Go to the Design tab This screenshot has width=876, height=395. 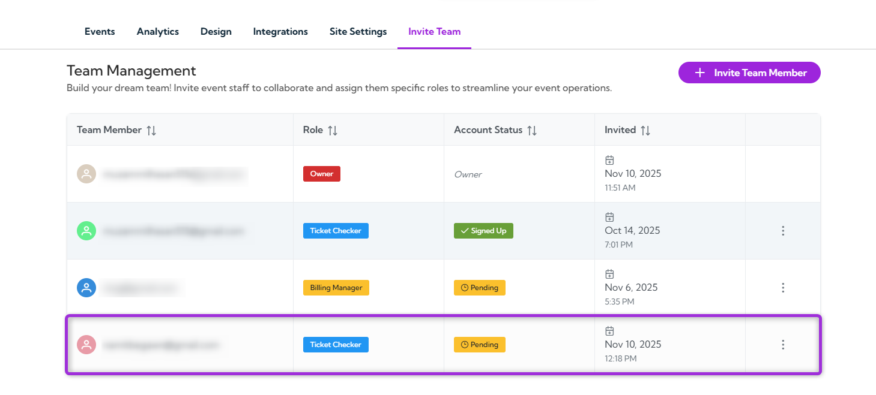pyautogui.click(x=216, y=32)
